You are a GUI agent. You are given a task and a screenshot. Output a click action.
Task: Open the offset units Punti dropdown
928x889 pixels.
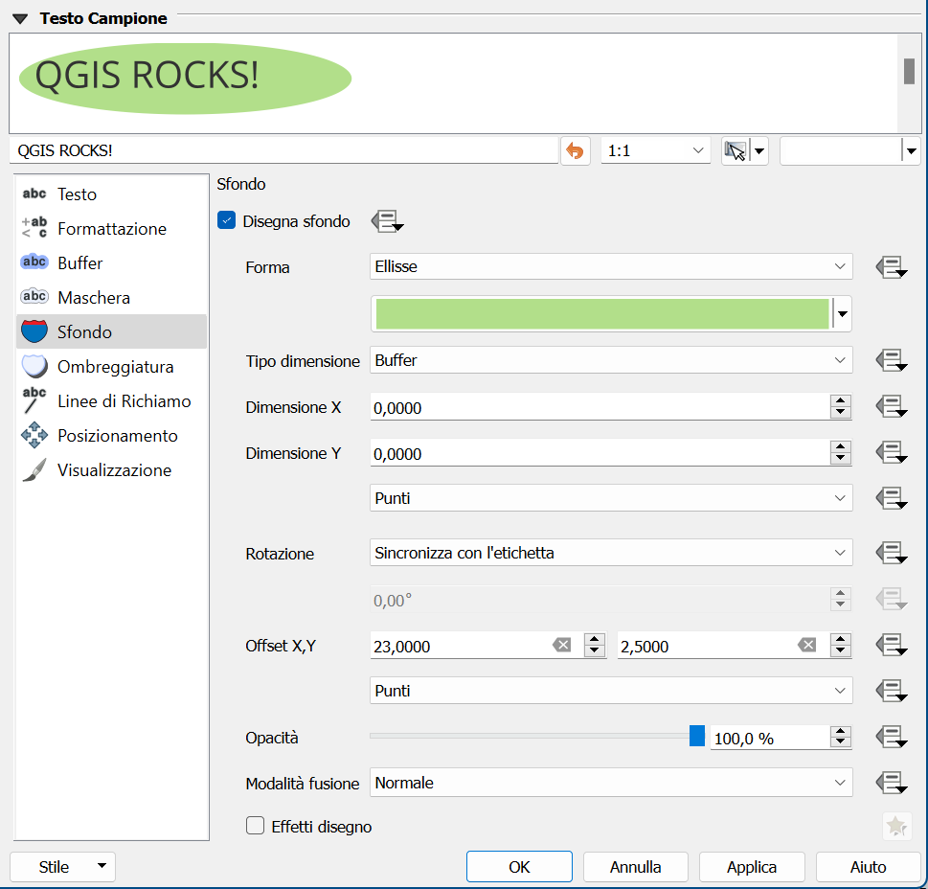click(x=611, y=690)
